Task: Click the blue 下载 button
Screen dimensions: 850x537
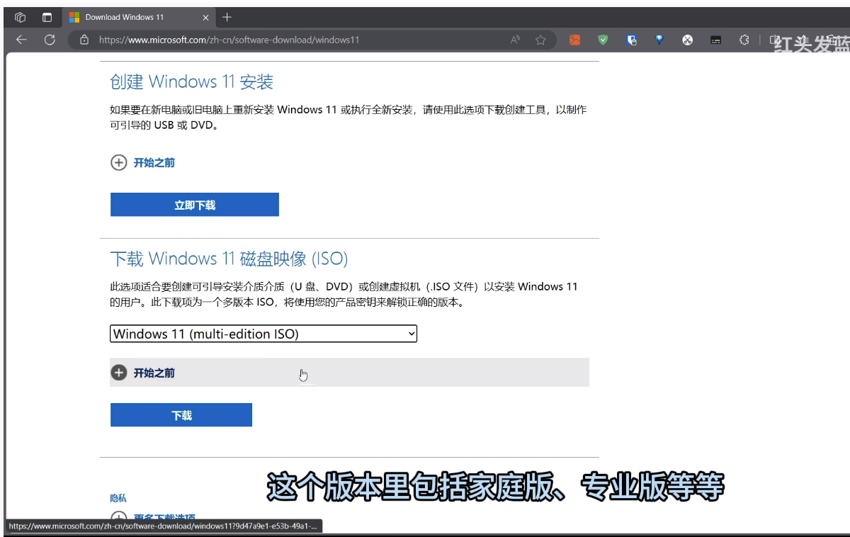Action: tap(181, 415)
